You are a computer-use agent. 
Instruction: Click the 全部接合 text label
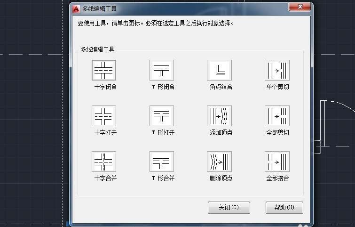[277, 178]
